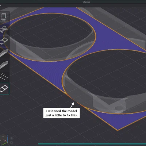The height and width of the screenshot is (146, 146).
Task: Click the 'I widened the model' annotation box
Action: click(62, 113)
